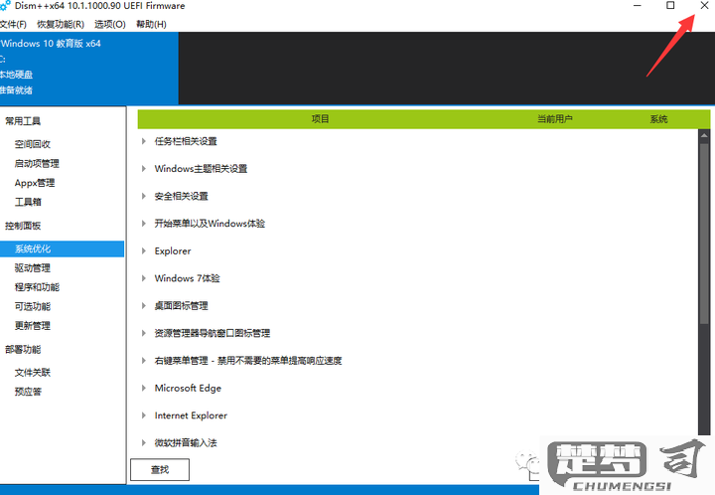Click the 项目 column header

[x=320, y=119]
